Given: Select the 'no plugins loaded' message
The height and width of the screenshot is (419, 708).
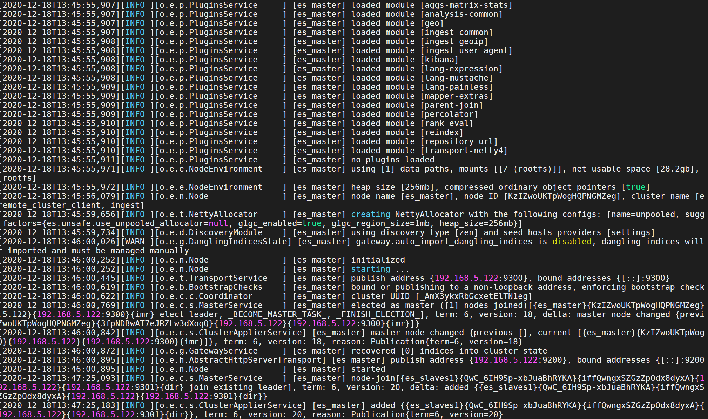Looking at the screenshot, I should [393, 160].
